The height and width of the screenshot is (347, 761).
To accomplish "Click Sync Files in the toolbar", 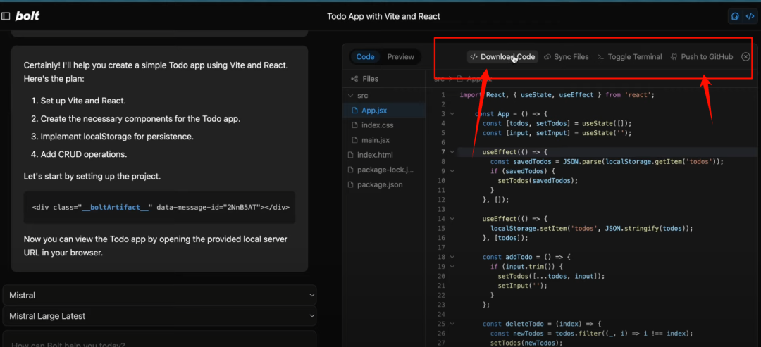I will (566, 57).
